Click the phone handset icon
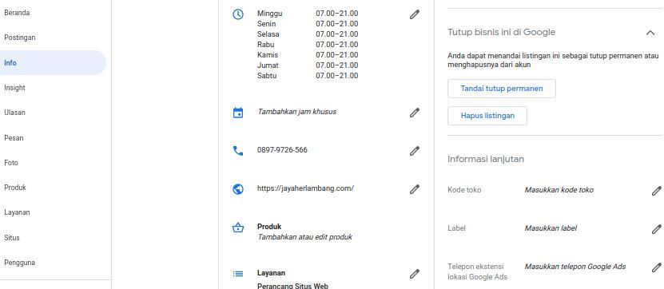This screenshot has width=664, height=289. pyautogui.click(x=238, y=151)
